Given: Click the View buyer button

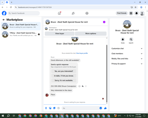Looking at the screenshot, I should tap(59, 34).
